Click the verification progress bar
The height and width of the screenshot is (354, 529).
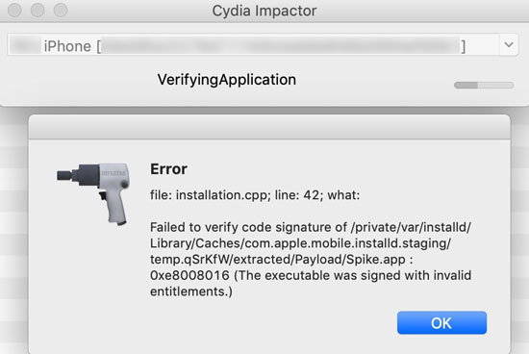(484, 85)
